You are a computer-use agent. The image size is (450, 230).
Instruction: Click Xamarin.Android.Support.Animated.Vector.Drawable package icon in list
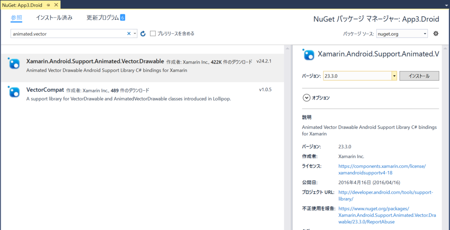pos(14,64)
